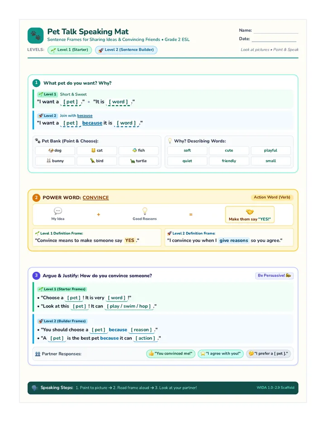Choose the describing word 'small'
This screenshot has height=422, width=326.
click(271, 161)
